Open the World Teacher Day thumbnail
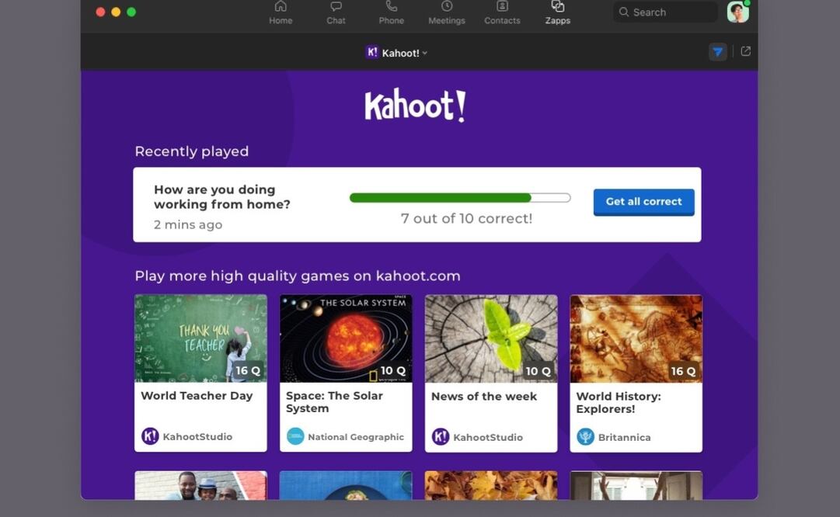 (x=200, y=338)
